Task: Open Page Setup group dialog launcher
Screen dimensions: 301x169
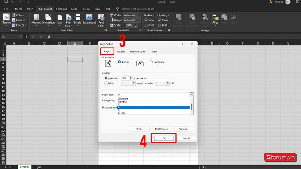Action: click(106, 30)
